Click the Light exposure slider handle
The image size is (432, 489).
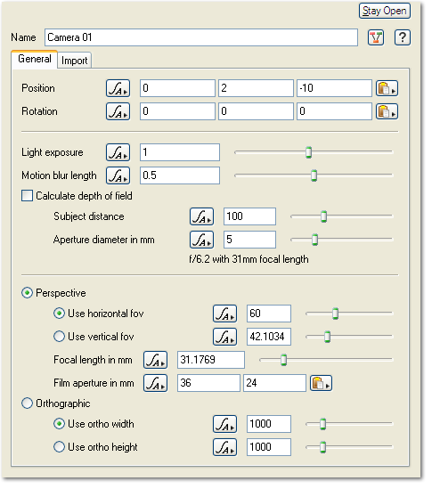pyautogui.click(x=308, y=152)
